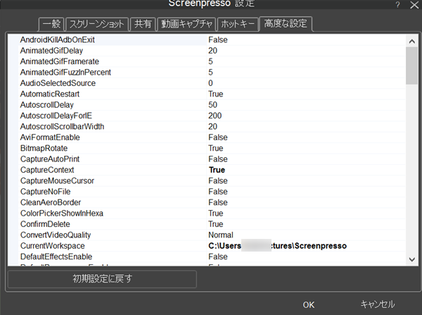Select the DefaultEffectsEnable property
The image size is (422, 315).
pyautogui.click(x=56, y=257)
